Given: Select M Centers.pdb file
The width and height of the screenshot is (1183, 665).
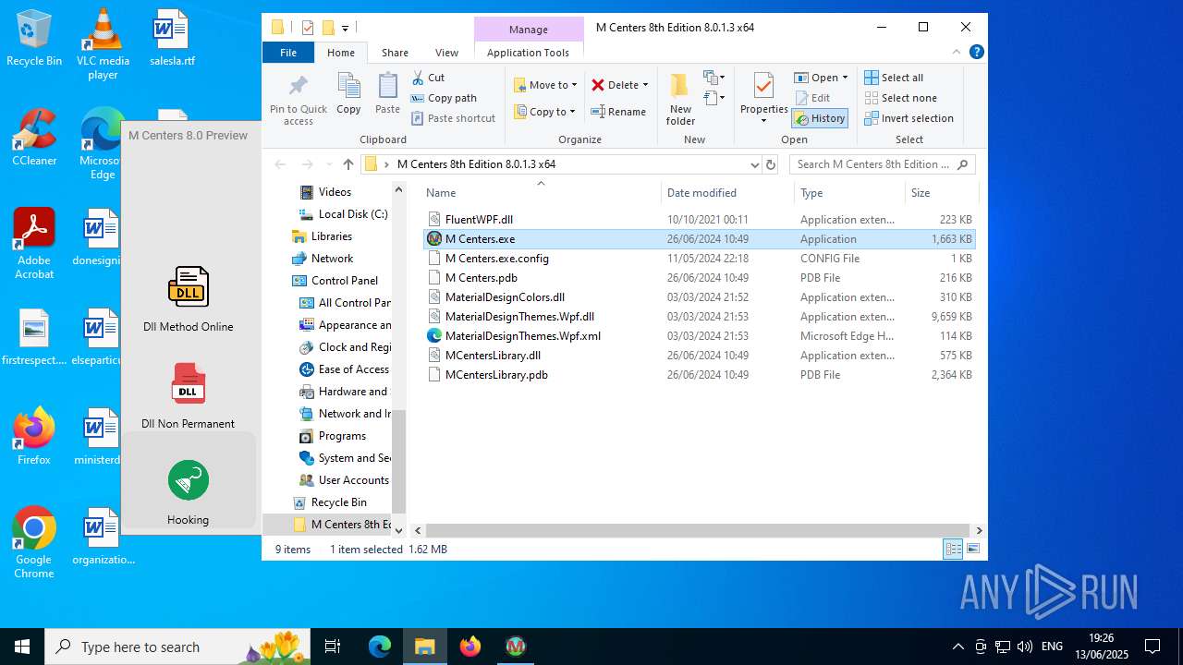Looking at the screenshot, I should pos(700,278).
